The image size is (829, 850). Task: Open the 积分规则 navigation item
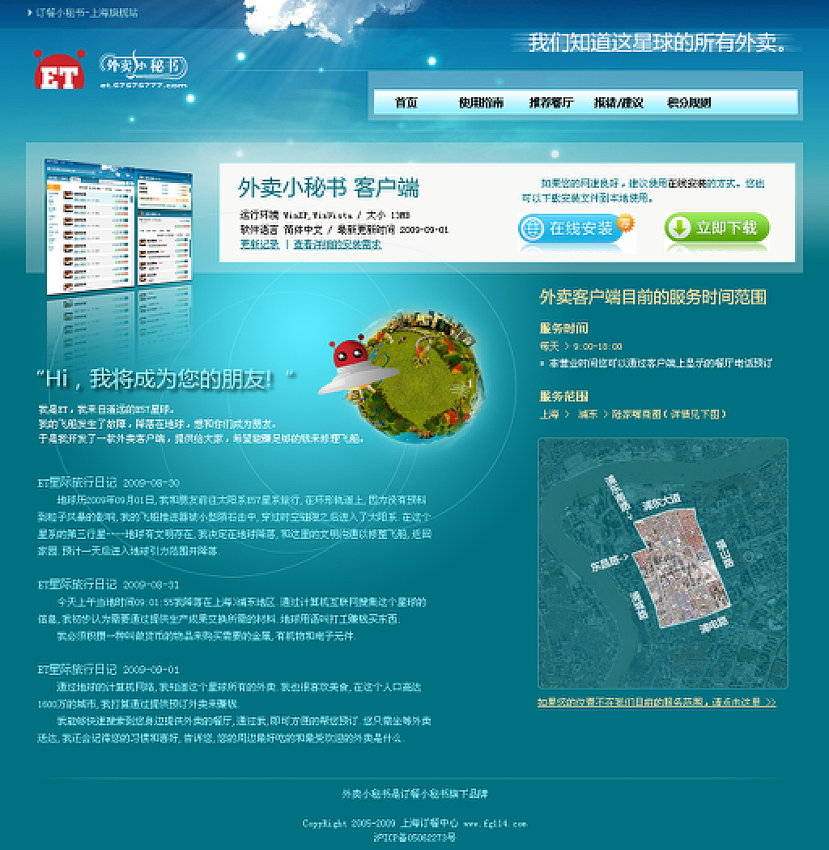click(689, 103)
